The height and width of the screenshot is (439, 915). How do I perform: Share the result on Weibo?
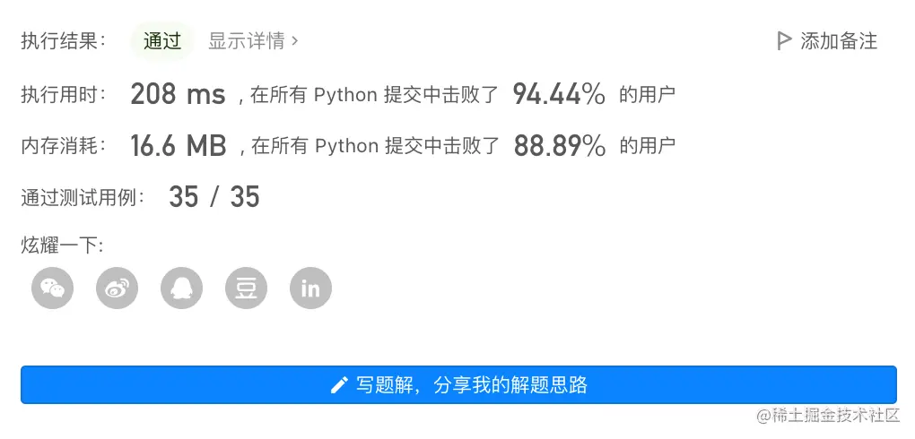click(x=118, y=288)
